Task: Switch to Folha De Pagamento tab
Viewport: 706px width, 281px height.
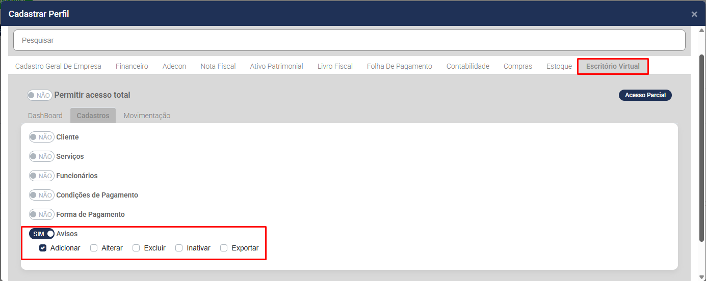Action: (400, 66)
